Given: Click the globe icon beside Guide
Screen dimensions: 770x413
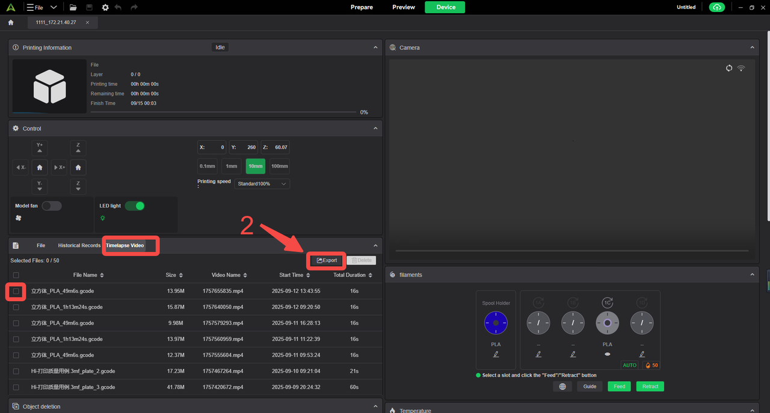Looking at the screenshot, I should (562, 387).
